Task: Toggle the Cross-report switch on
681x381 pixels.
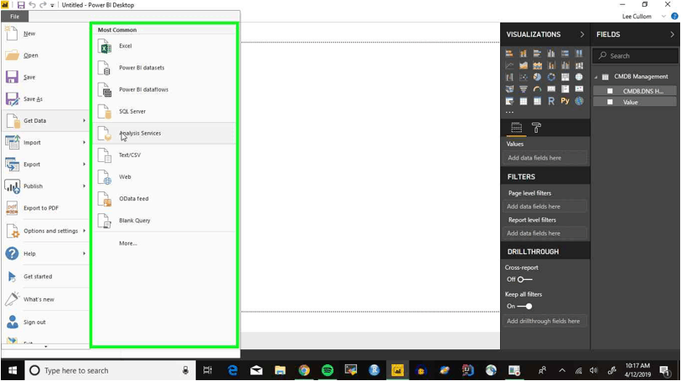Action: click(524, 280)
